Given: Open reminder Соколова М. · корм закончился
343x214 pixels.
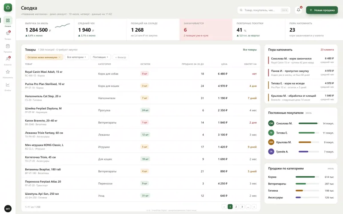Looking at the screenshot, I should [301, 60].
